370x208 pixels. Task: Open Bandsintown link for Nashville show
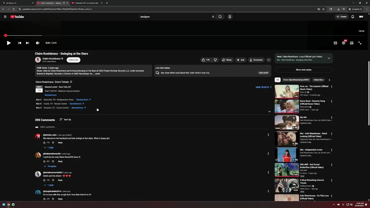point(84,100)
